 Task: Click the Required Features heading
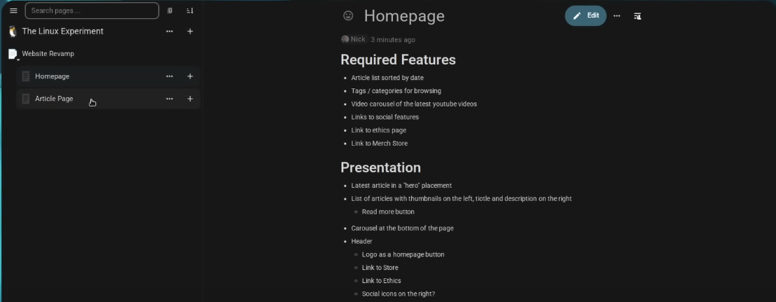(x=398, y=60)
